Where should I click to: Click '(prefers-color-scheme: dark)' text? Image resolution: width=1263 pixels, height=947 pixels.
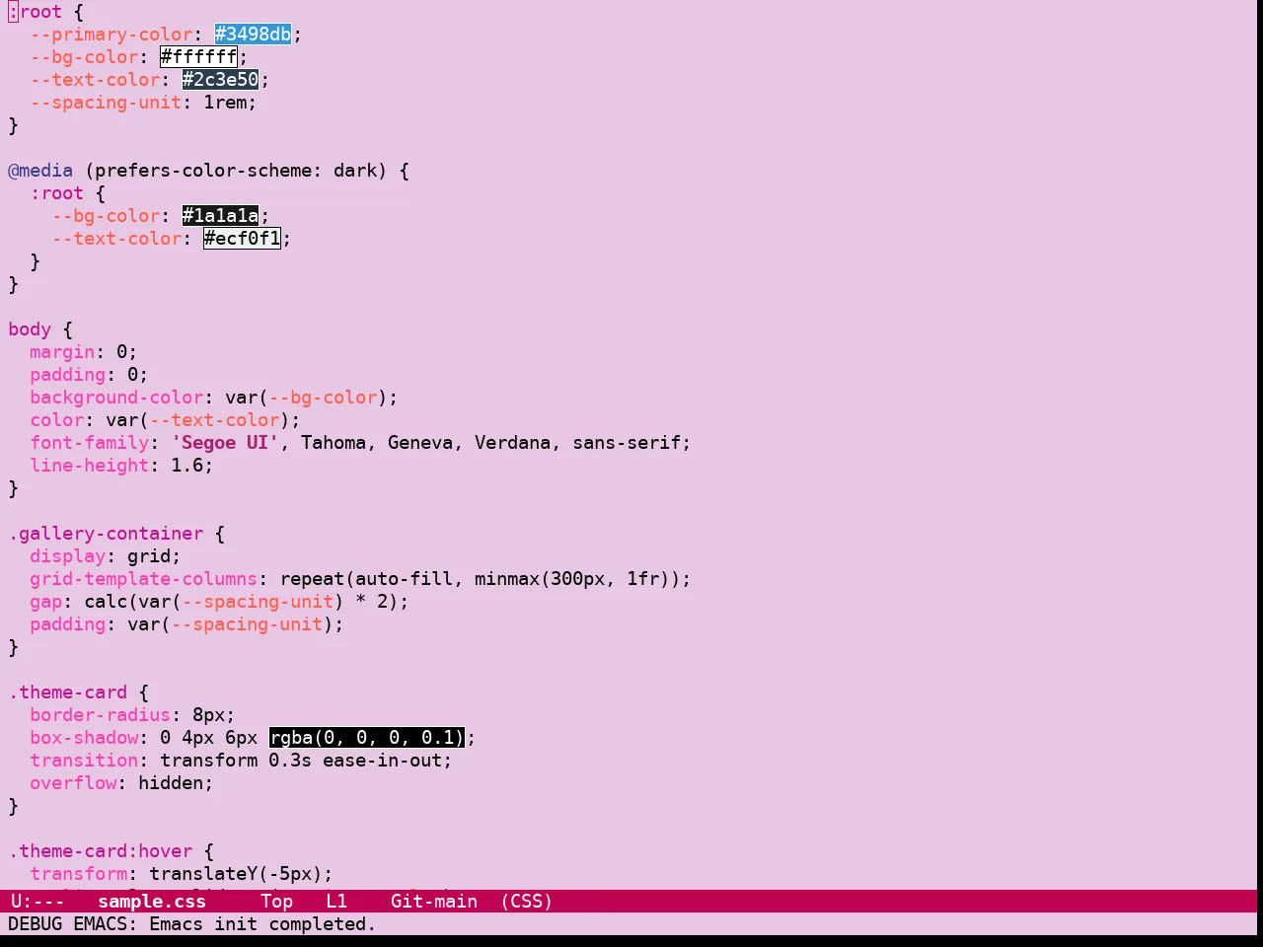(236, 171)
